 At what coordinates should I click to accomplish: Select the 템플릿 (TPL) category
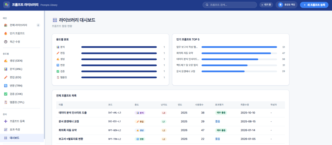click(x=22, y=102)
